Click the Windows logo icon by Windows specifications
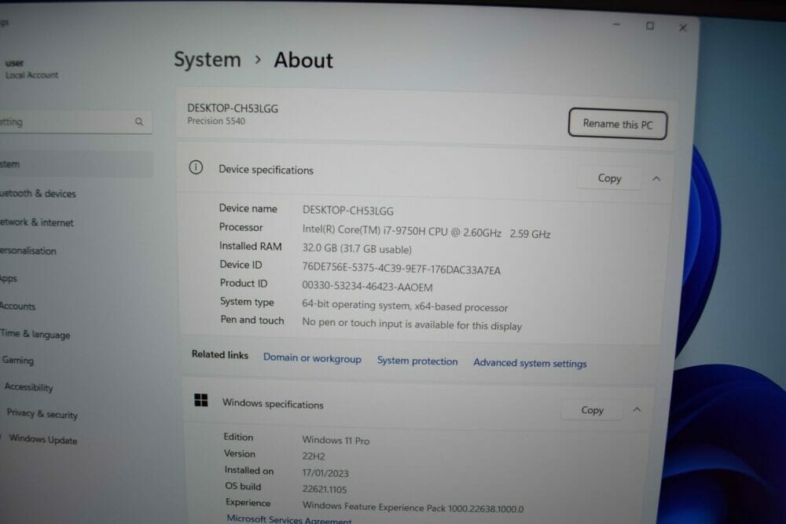 [200, 400]
